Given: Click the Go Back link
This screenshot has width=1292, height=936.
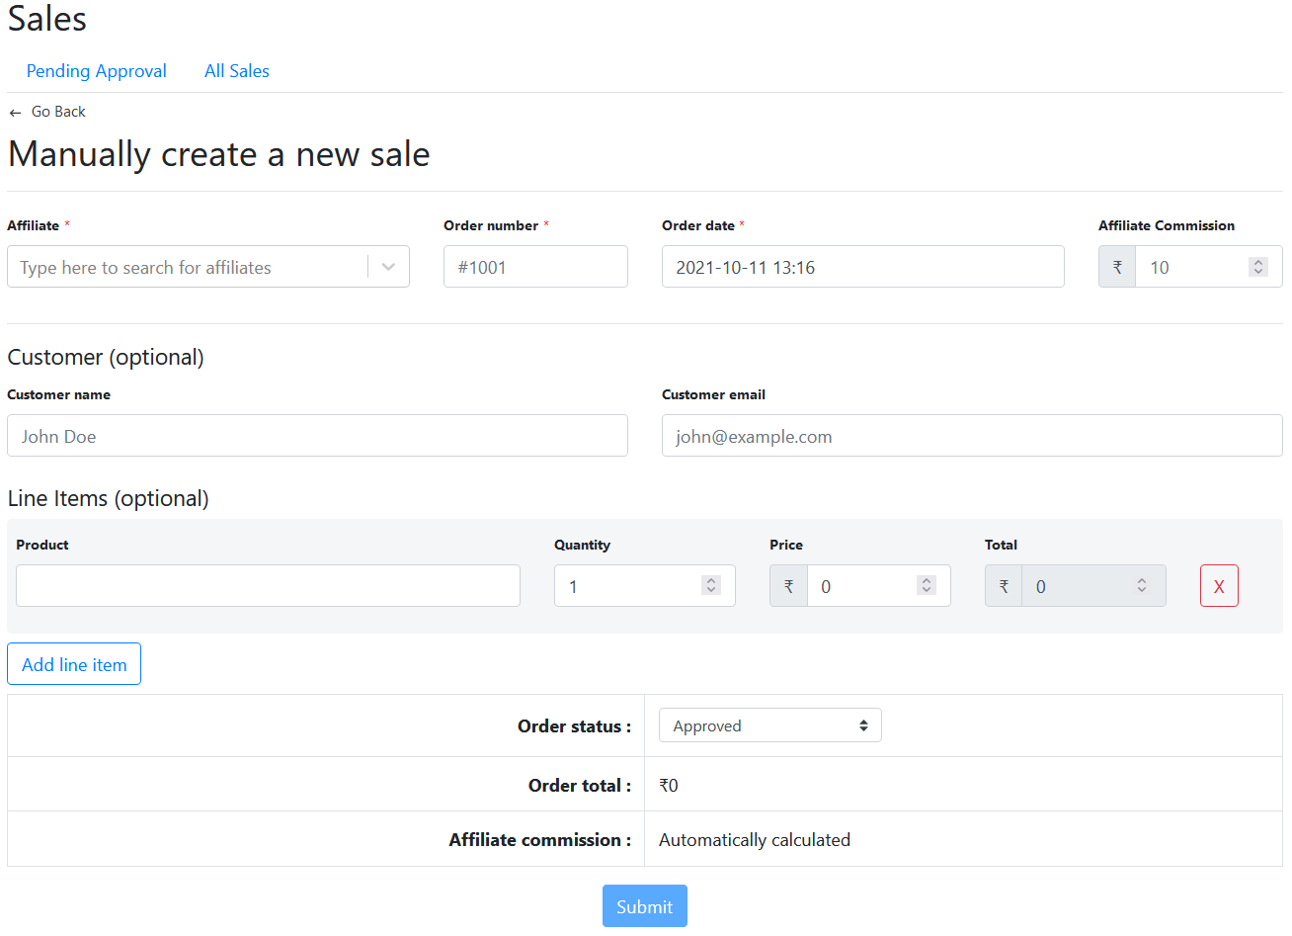Looking at the screenshot, I should click(x=58, y=112).
